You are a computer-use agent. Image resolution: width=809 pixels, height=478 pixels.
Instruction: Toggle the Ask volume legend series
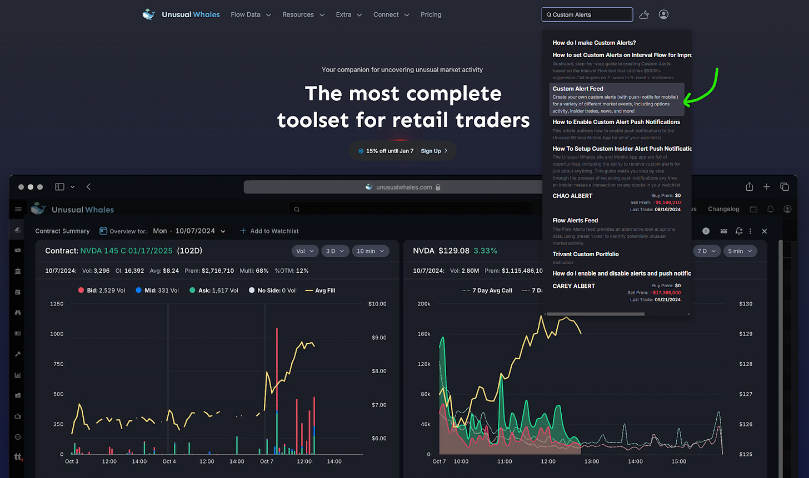coord(213,290)
